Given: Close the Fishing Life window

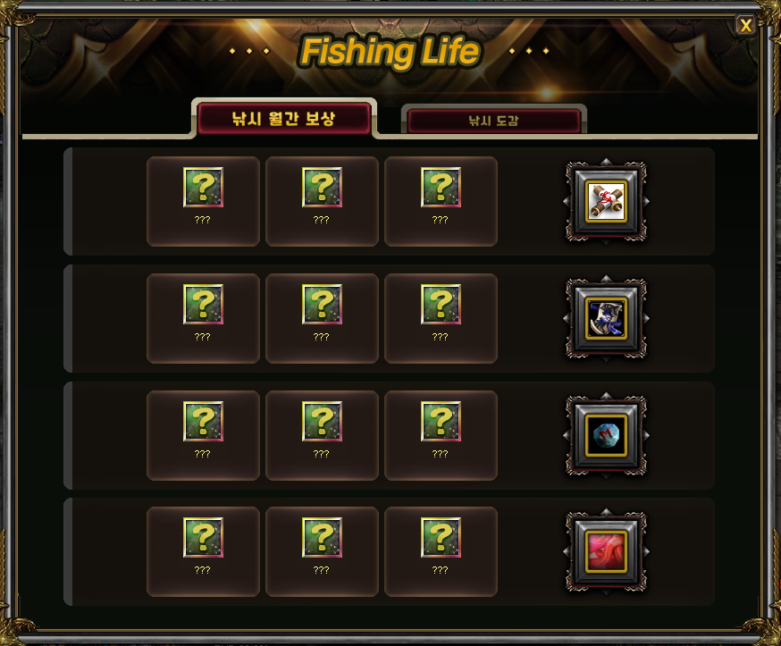Looking at the screenshot, I should click(745, 25).
